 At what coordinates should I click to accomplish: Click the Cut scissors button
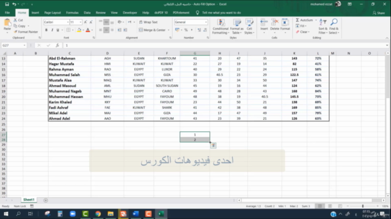18,20
